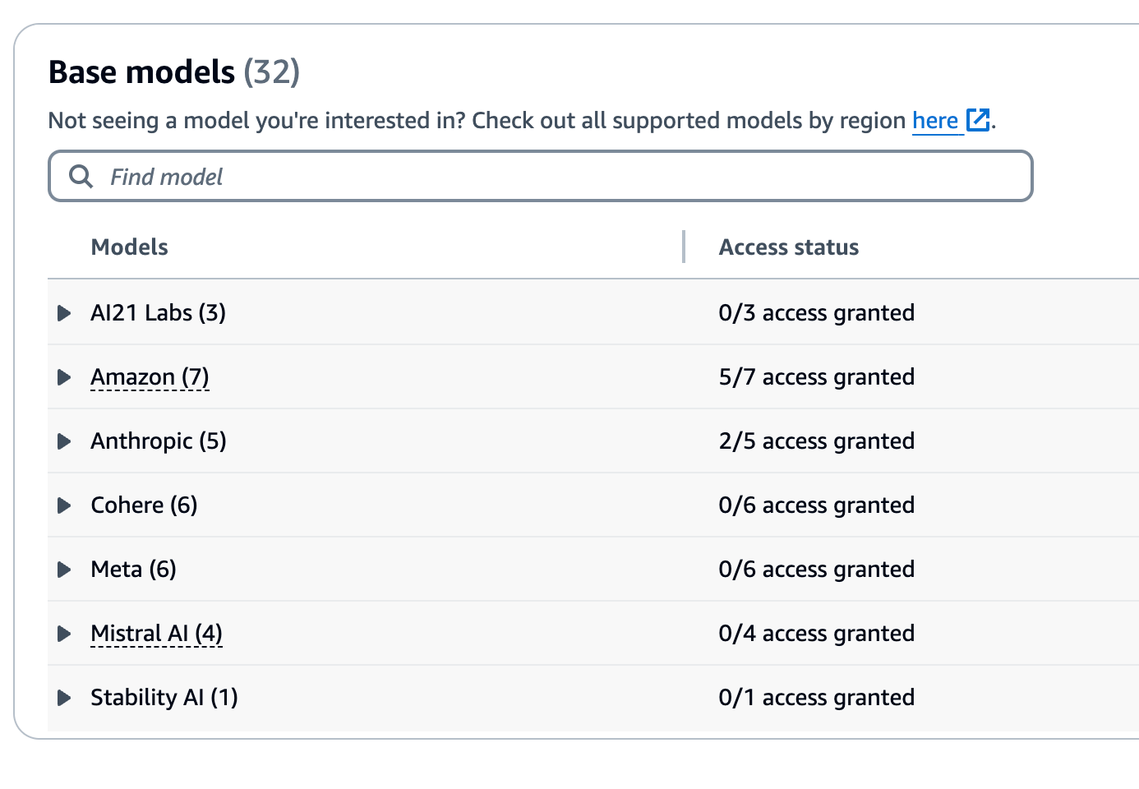Select the Cohere (6) row label

coord(144,505)
